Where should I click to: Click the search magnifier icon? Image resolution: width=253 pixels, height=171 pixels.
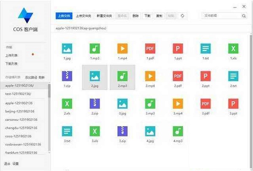point(244,16)
